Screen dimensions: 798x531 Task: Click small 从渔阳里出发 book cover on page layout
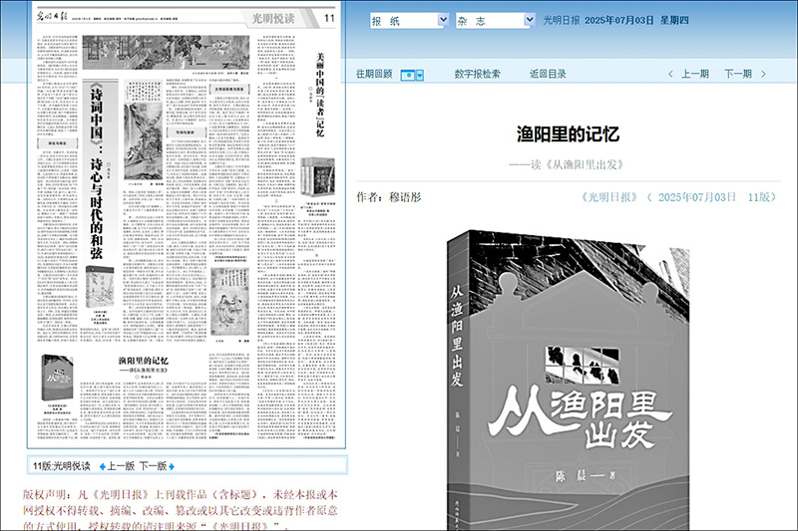click(x=57, y=378)
